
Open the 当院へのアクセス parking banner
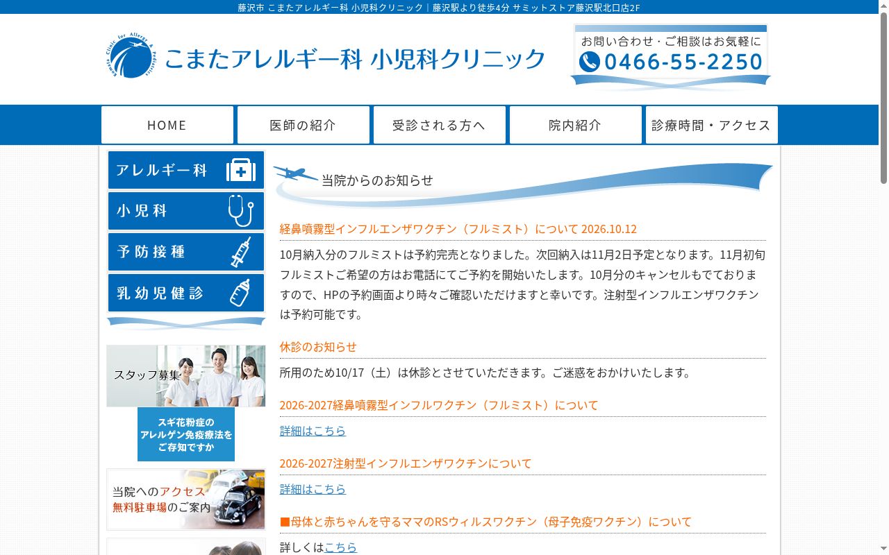click(x=186, y=499)
